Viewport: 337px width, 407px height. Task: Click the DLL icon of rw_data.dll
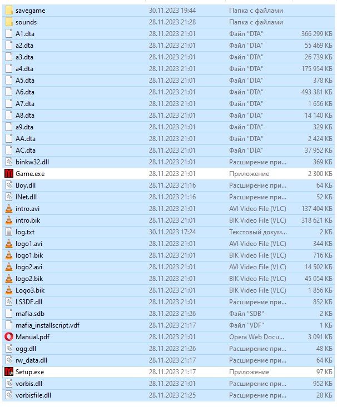pyautogui.click(x=9, y=360)
